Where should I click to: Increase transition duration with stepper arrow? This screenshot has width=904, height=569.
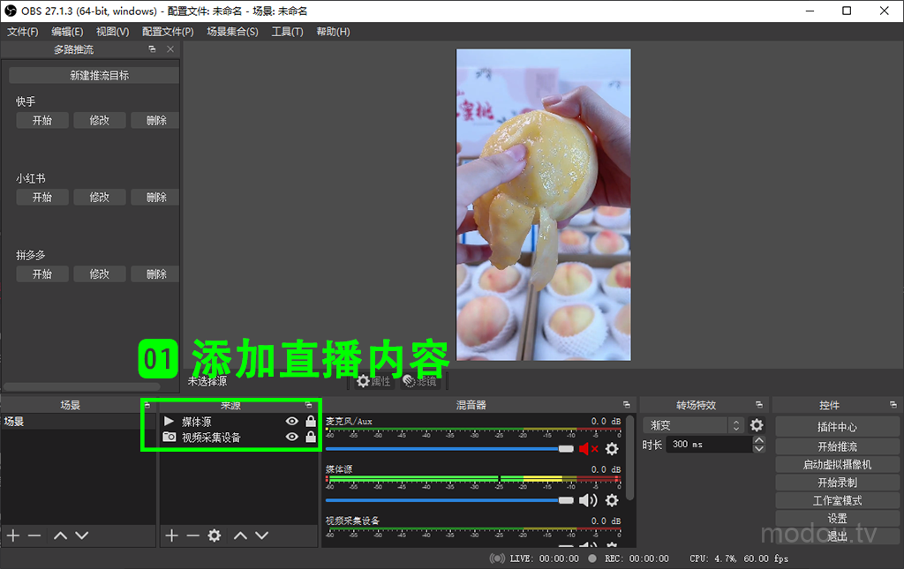coord(759,440)
